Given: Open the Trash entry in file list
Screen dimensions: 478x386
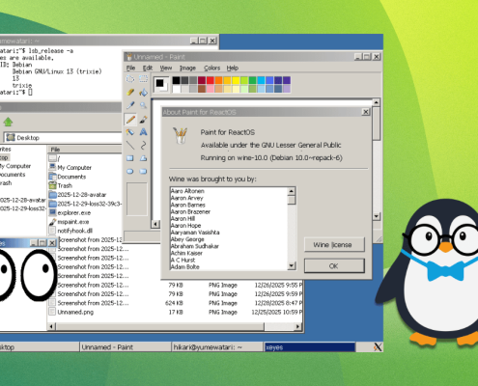Looking at the screenshot, I should (x=65, y=185).
